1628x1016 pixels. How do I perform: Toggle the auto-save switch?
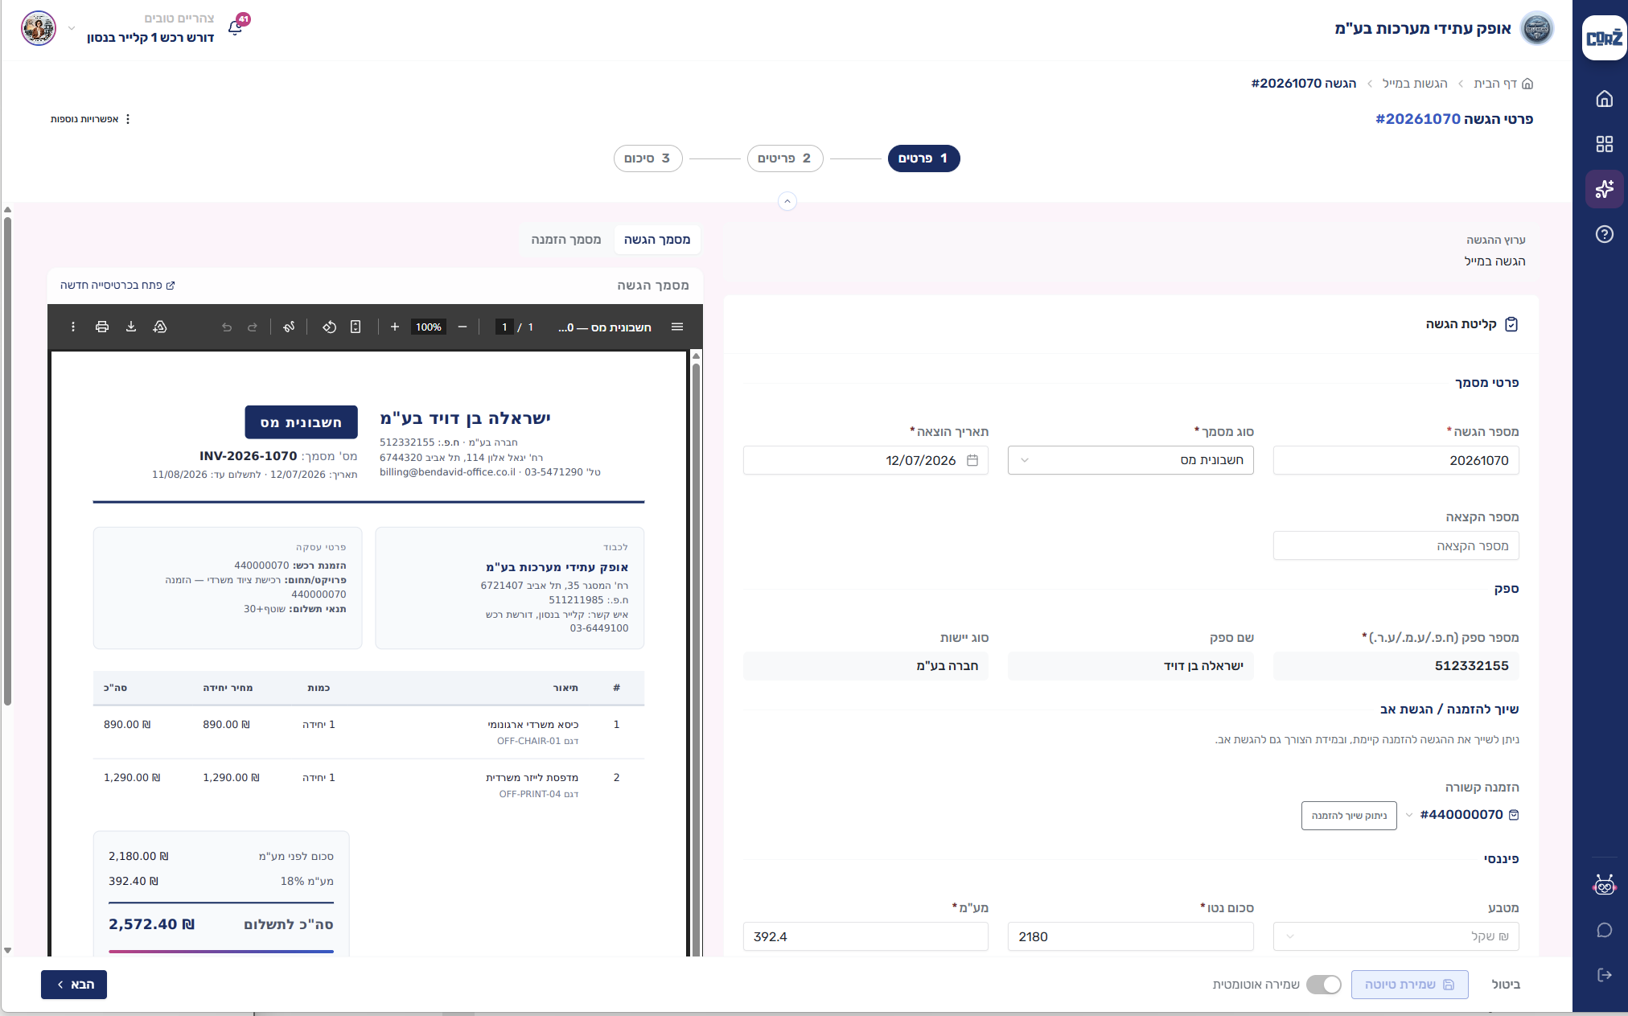1323,985
